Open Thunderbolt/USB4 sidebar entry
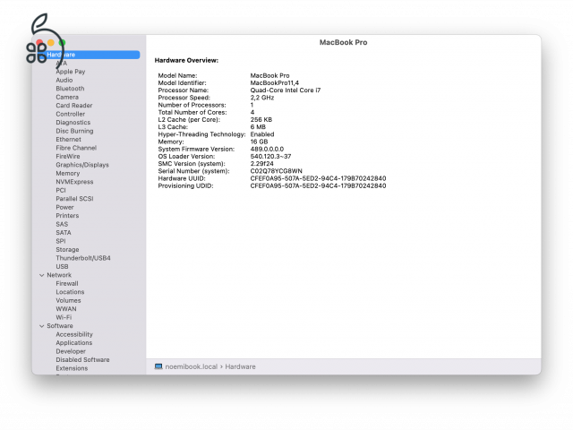 (83, 258)
